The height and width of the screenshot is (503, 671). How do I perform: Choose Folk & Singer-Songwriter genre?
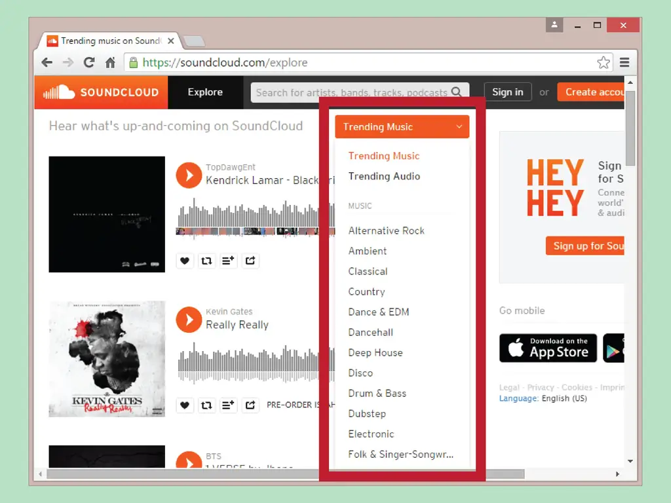coord(400,455)
